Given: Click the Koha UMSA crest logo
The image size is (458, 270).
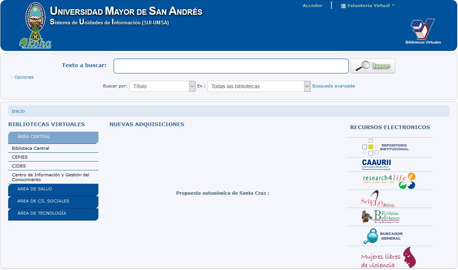Looking at the screenshot, I should 36,26.
